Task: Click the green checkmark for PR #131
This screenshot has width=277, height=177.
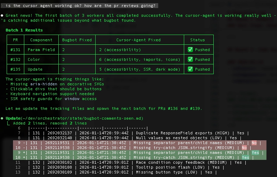Action: [x=190, y=50]
